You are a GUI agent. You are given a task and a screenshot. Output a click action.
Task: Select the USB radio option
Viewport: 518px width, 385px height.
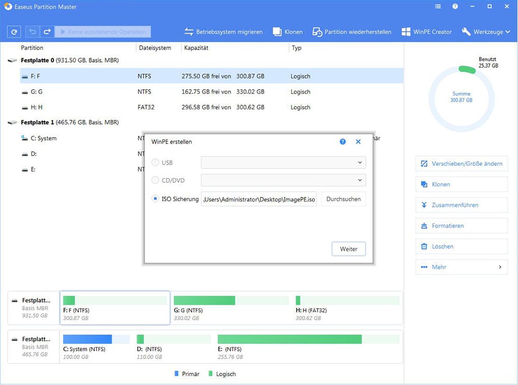(x=155, y=162)
